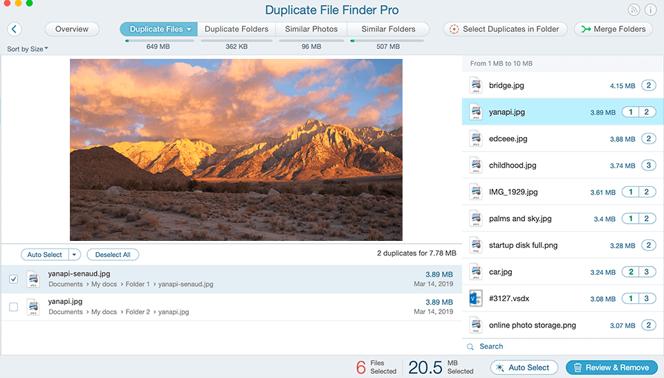
Task: Select the palms and sky.jpg row
Action: coord(563,219)
